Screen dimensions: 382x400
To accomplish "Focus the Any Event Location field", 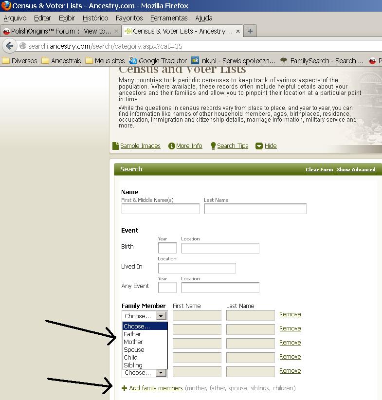I will (220, 288).
